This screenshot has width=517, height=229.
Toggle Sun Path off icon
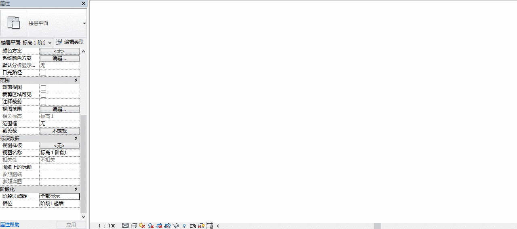point(142,225)
